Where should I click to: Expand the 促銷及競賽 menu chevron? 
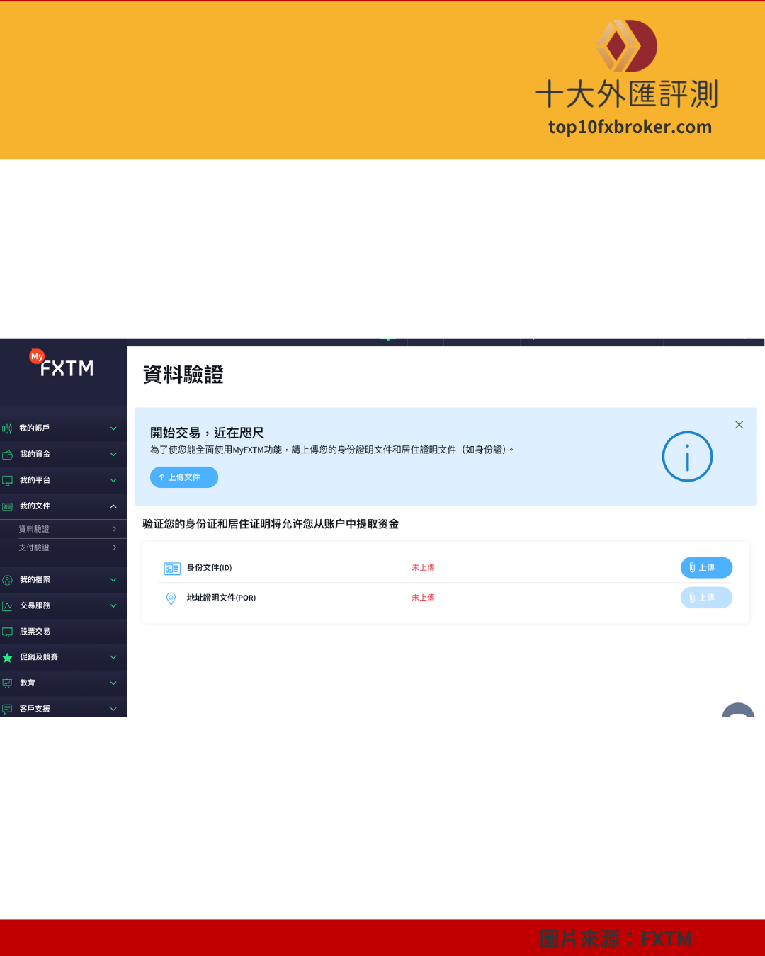coord(113,657)
